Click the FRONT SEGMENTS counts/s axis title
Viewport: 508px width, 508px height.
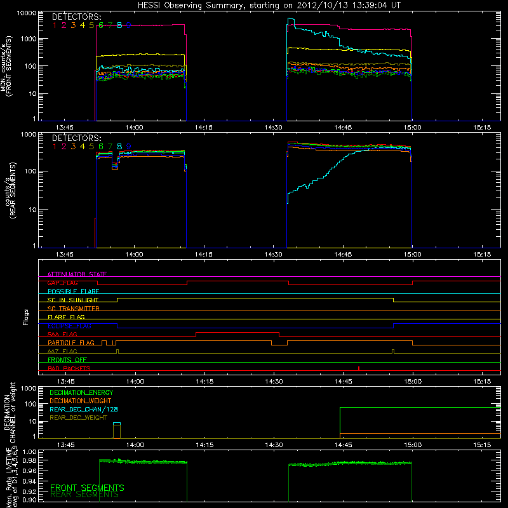click(6, 67)
